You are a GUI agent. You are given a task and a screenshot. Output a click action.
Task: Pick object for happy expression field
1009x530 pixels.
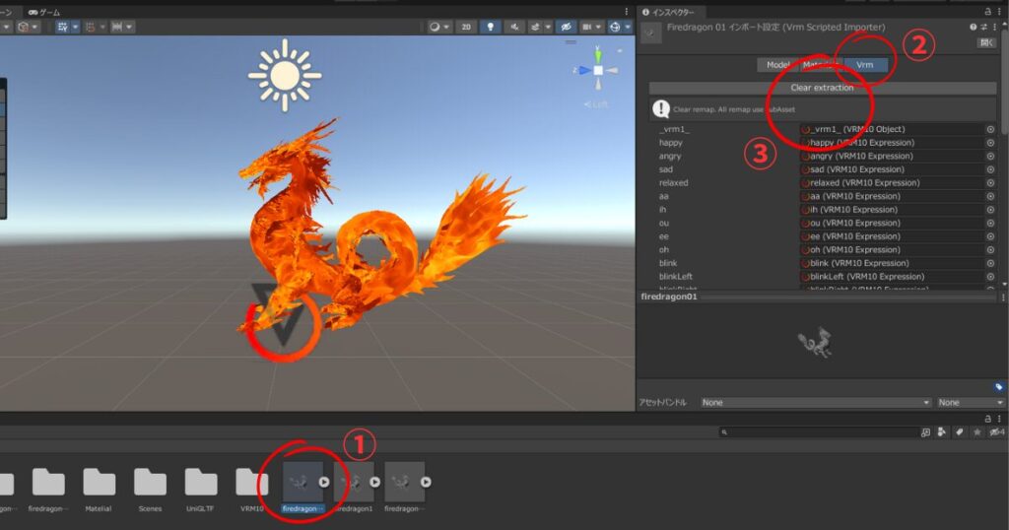pos(990,143)
